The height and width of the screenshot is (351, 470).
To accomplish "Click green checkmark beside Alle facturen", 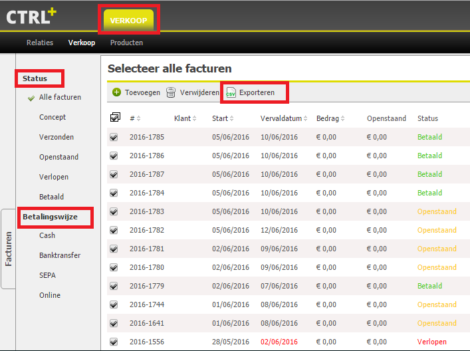I will pyautogui.click(x=31, y=98).
